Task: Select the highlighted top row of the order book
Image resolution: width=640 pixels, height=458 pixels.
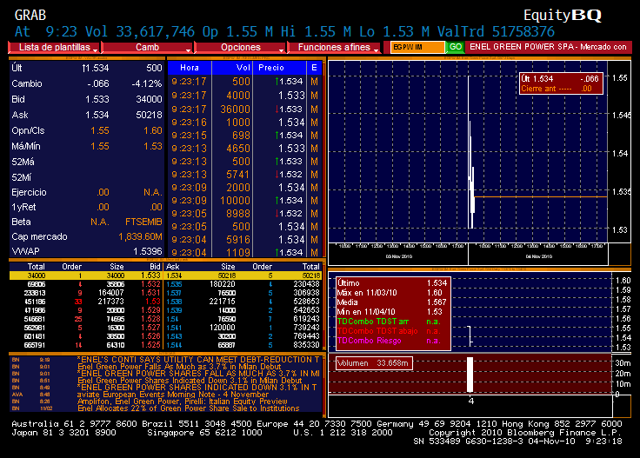Action: tap(165, 275)
